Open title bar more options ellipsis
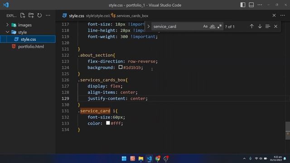Image resolution: width=290 pixels, height=163 pixels. (260, 5)
